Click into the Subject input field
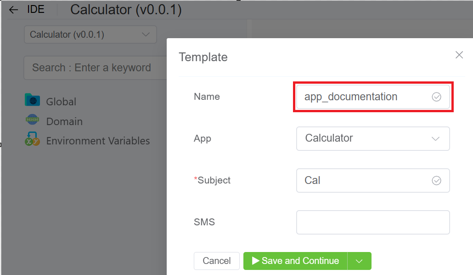The image size is (473, 275). [x=363, y=181]
